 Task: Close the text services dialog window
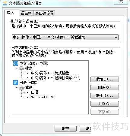(x=121, y=2)
